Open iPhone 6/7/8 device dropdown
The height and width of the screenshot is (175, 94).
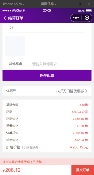14,4
